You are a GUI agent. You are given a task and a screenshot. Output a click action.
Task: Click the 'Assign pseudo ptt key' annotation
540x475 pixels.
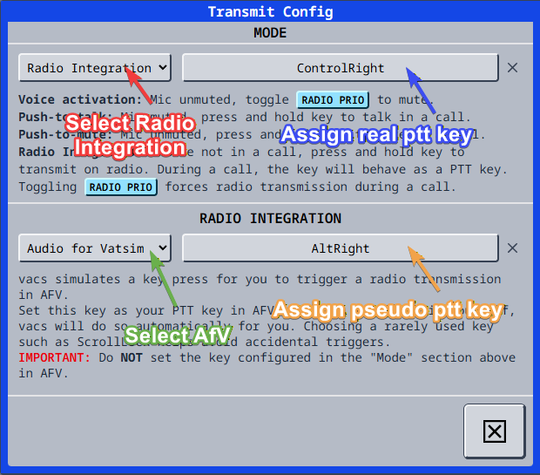click(388, 309)
